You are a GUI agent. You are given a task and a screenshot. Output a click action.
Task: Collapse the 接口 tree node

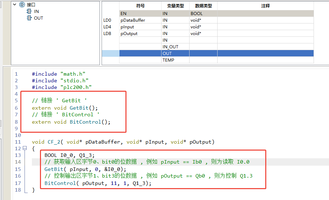pyautogui.click(x=14, y=5)
